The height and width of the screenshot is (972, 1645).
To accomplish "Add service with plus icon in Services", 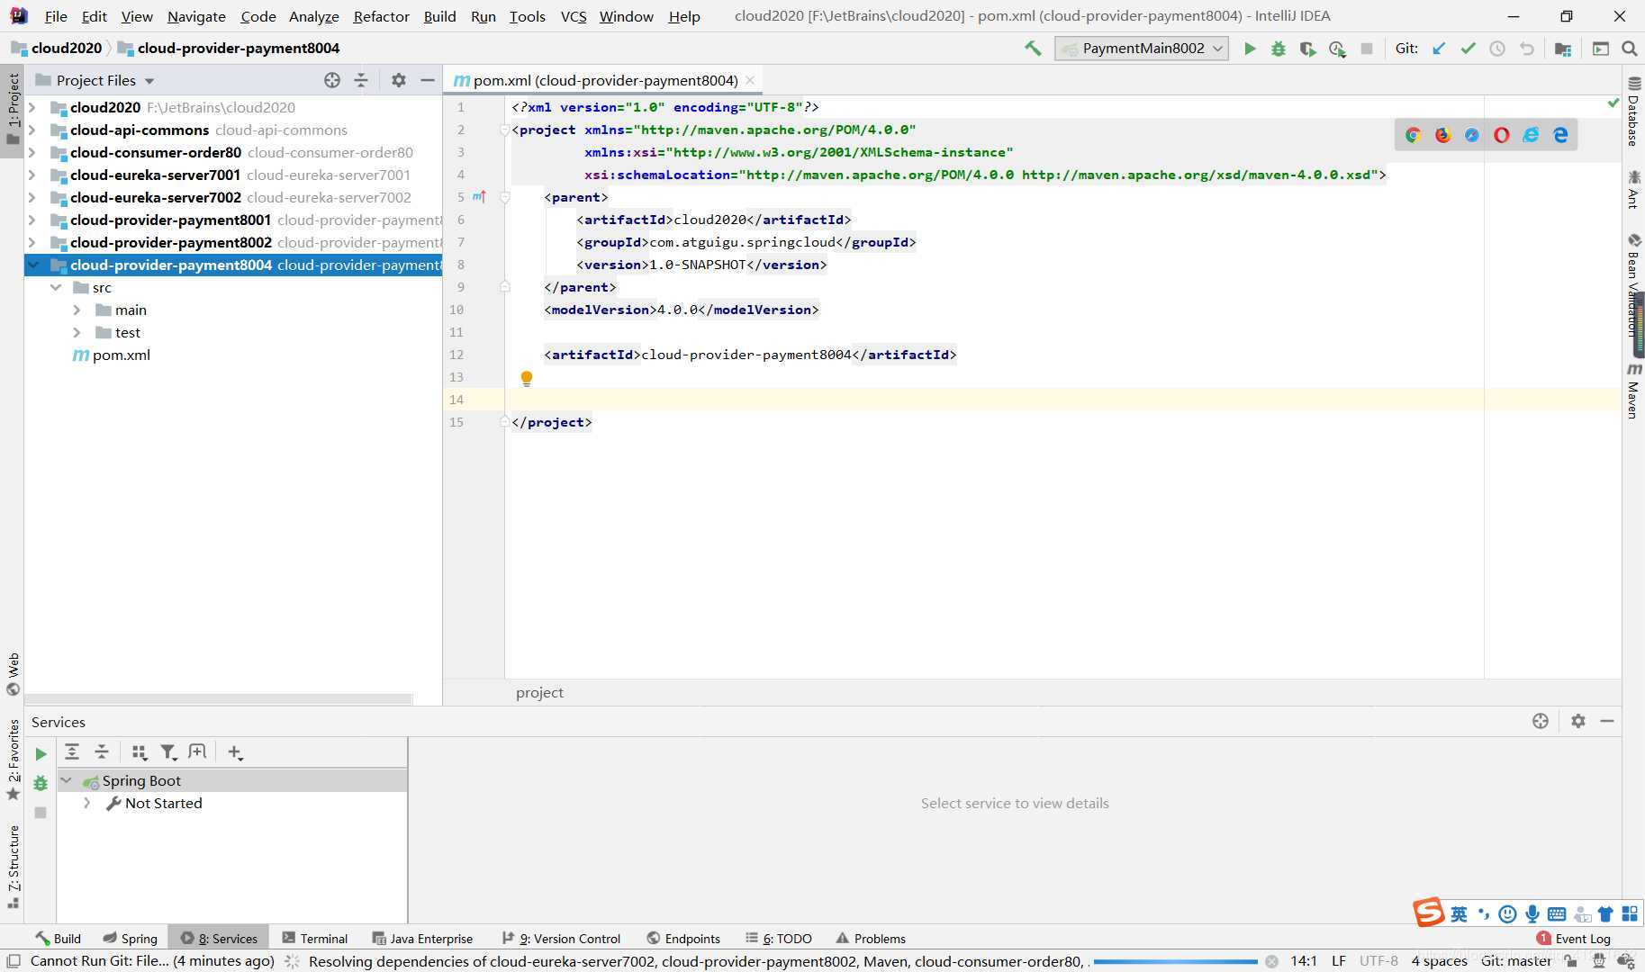I will [235, 752].
